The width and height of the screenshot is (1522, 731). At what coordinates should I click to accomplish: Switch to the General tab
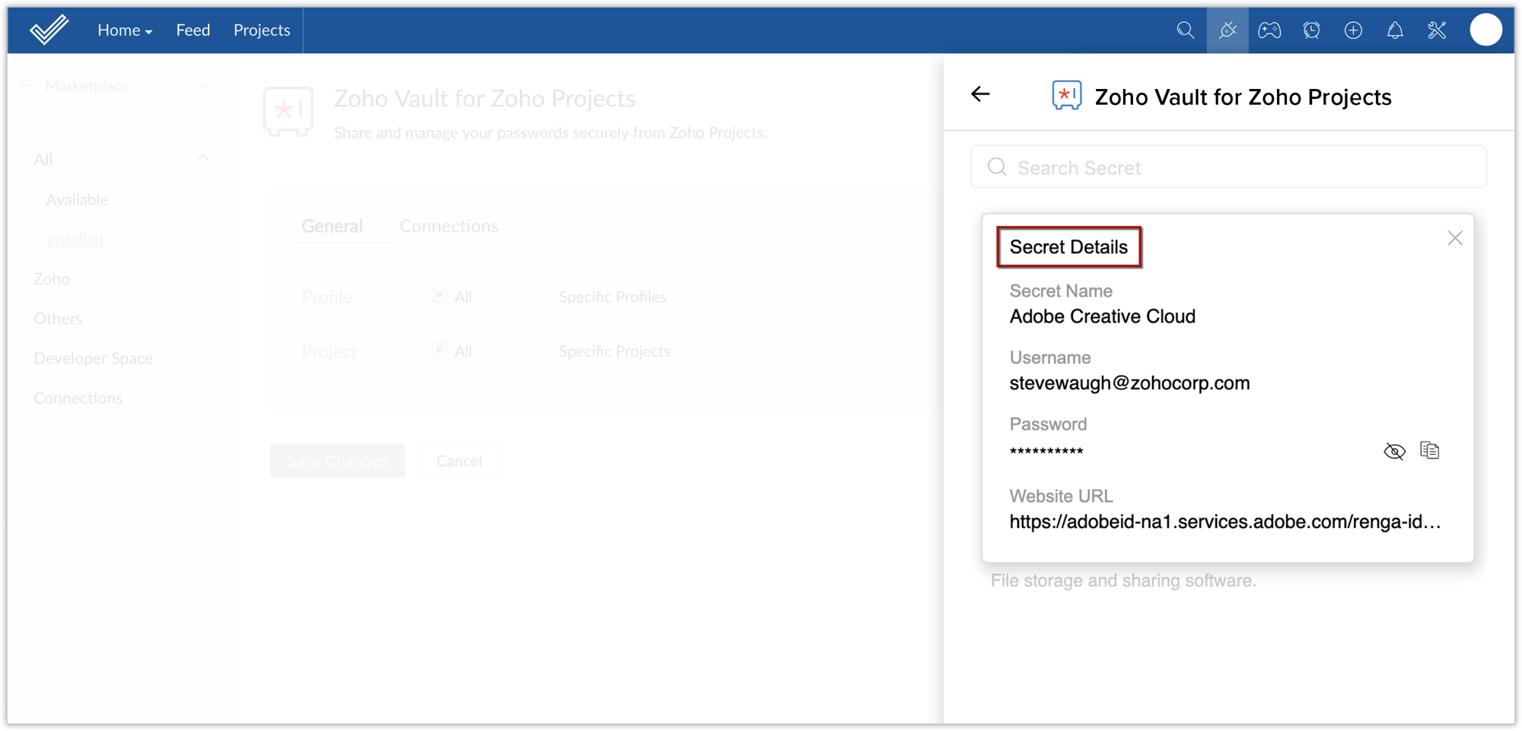click(332, 226)
